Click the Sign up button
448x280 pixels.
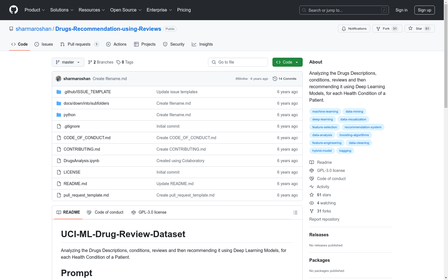[424, 10]
